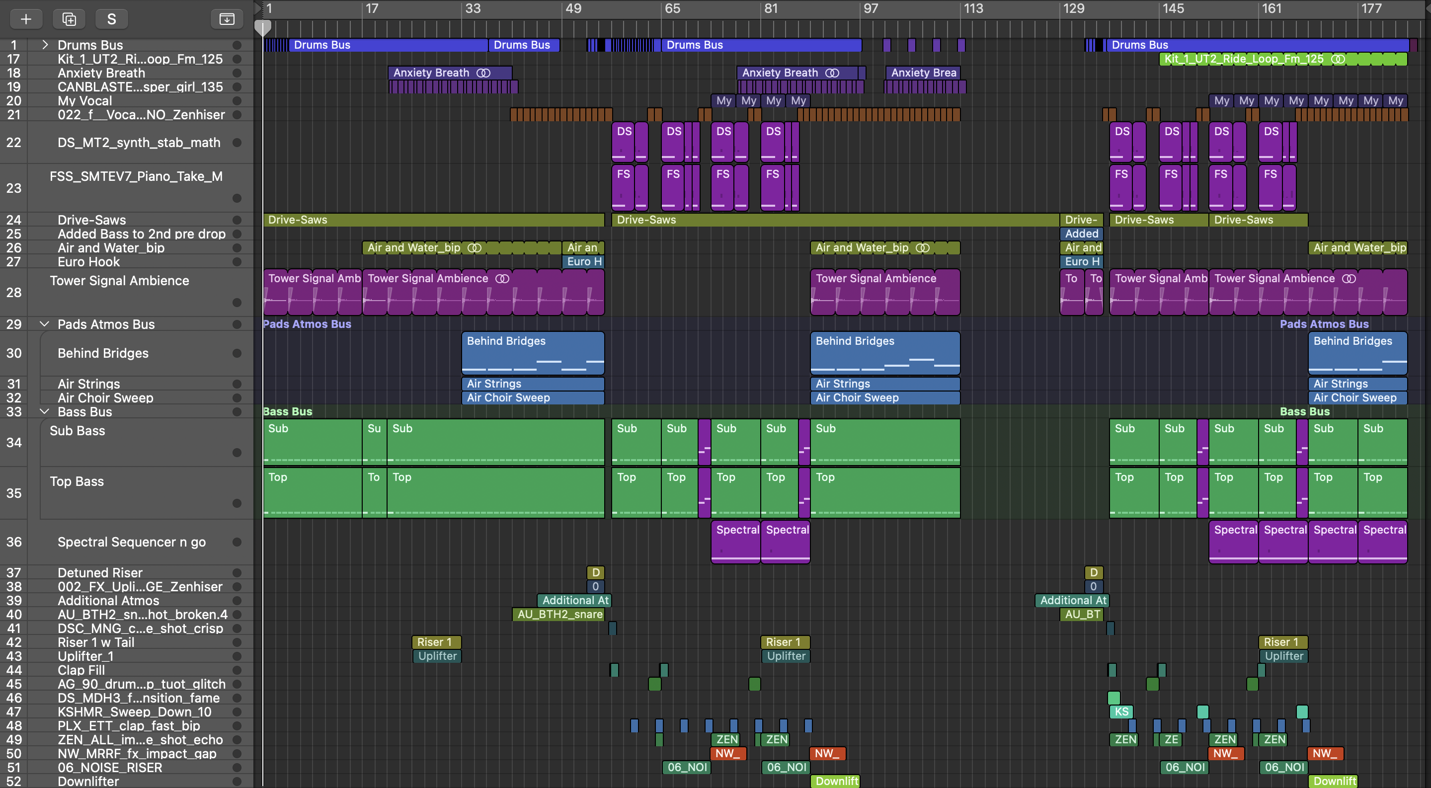The image size is (1431, 788).
Task: Toggle the dot button on Drums Bus track
Action: click(x=237, y=45)
